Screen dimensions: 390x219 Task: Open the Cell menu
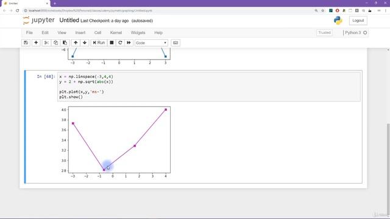pos(97,32)
